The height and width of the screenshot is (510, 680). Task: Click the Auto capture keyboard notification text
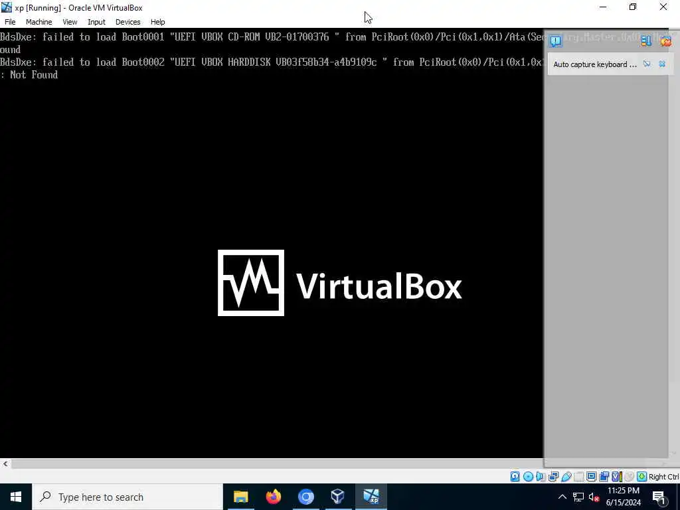[x=595, y=64]
